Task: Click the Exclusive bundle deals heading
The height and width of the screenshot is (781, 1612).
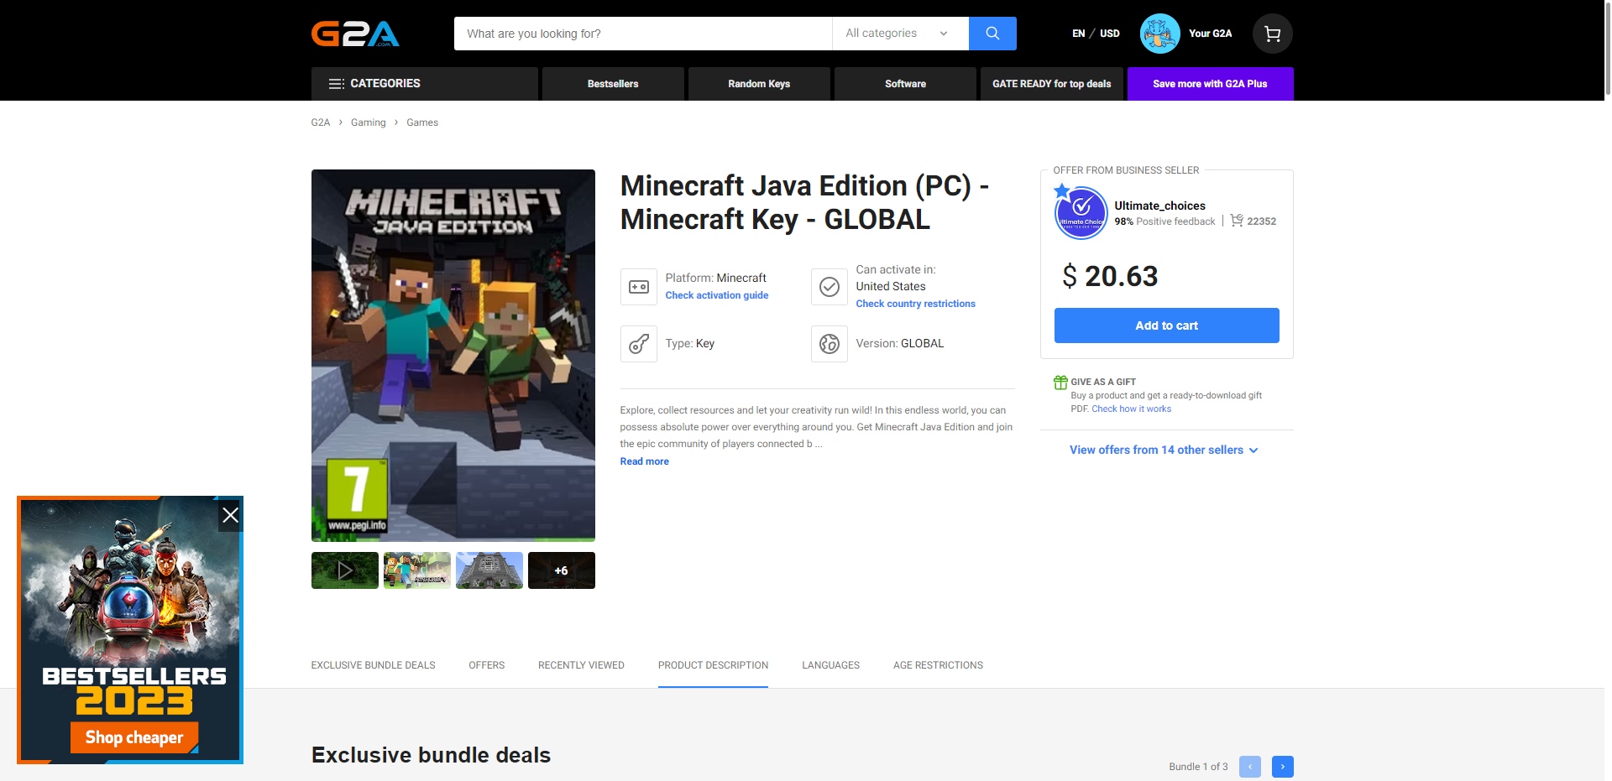Action: click(x=431, y=755)
